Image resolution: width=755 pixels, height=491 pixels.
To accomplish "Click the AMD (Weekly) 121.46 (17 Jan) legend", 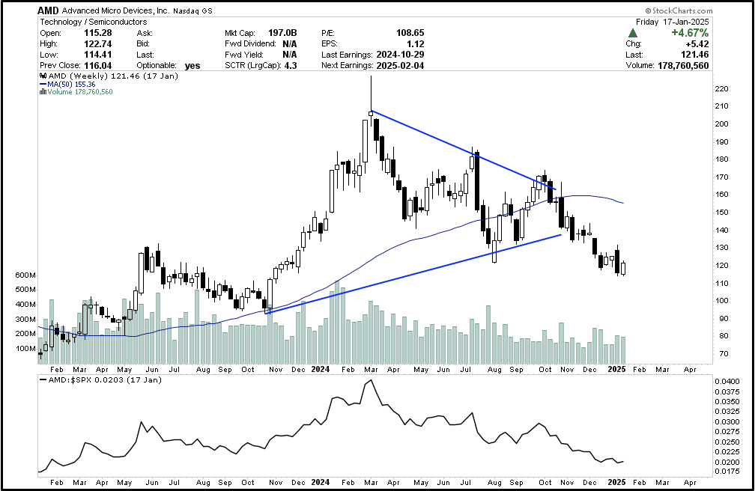I will [112, 76].
